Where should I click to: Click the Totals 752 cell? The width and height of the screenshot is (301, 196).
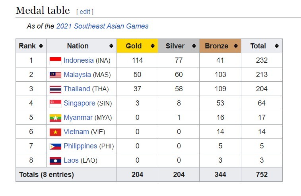click(262, 174)
